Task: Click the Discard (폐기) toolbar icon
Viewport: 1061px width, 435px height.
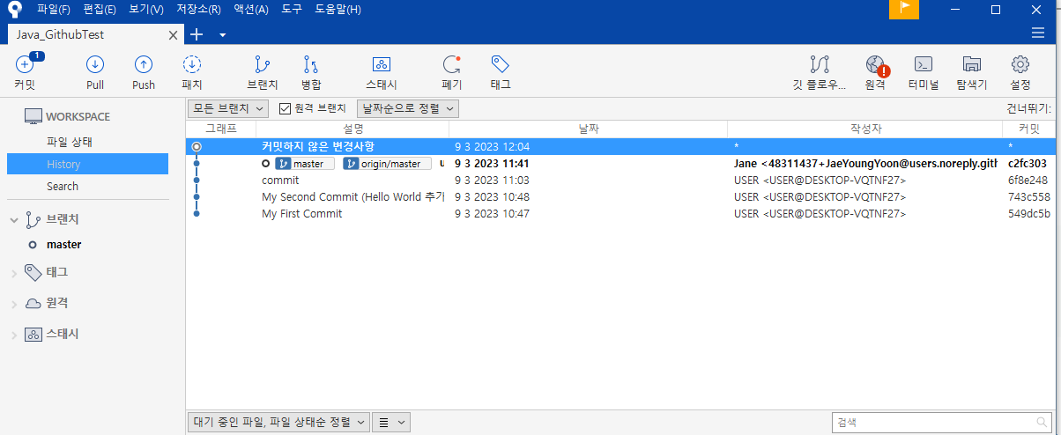Action: [452, 71]
